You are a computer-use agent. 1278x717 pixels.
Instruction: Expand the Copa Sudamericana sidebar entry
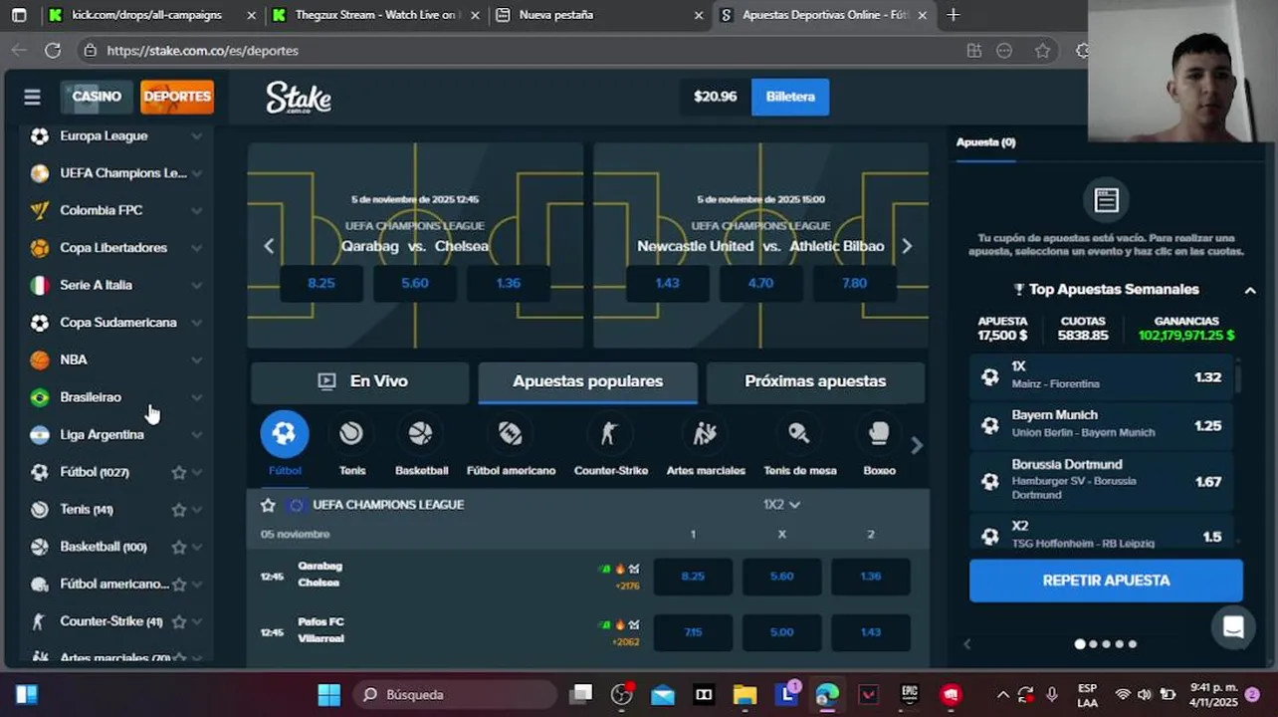pyautogui.click(x=196, y=323)
